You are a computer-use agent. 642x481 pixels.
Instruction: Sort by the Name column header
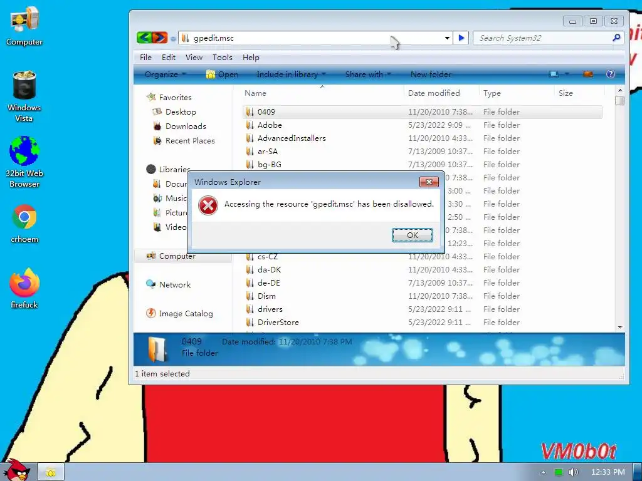pyautogui.click(x=322, y=93)
